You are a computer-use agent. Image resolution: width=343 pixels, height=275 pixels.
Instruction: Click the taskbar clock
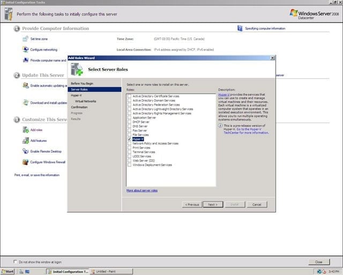[x=333, y=271]
